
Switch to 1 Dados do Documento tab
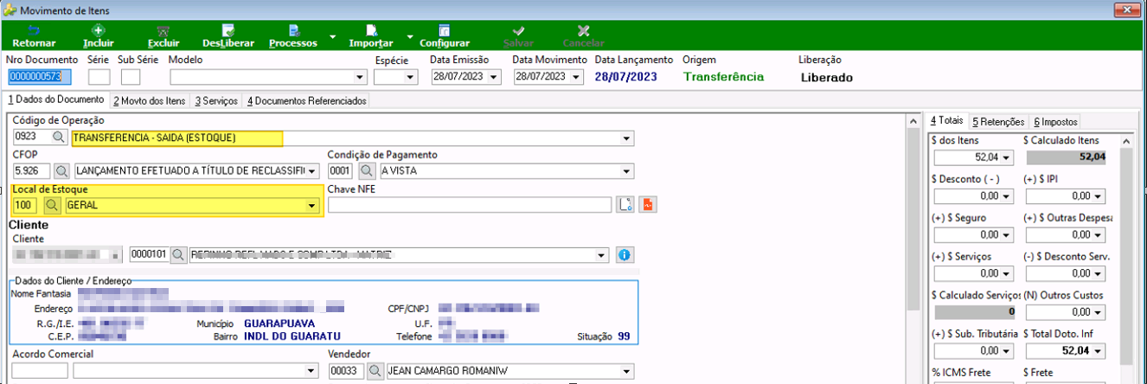[x=56, y=100]
